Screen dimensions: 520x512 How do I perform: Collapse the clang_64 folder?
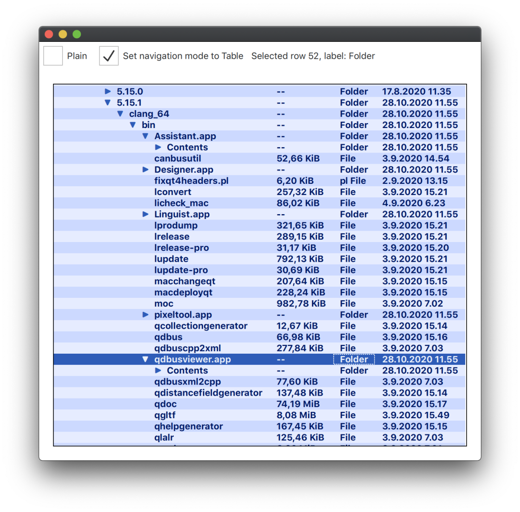[120, 114]
